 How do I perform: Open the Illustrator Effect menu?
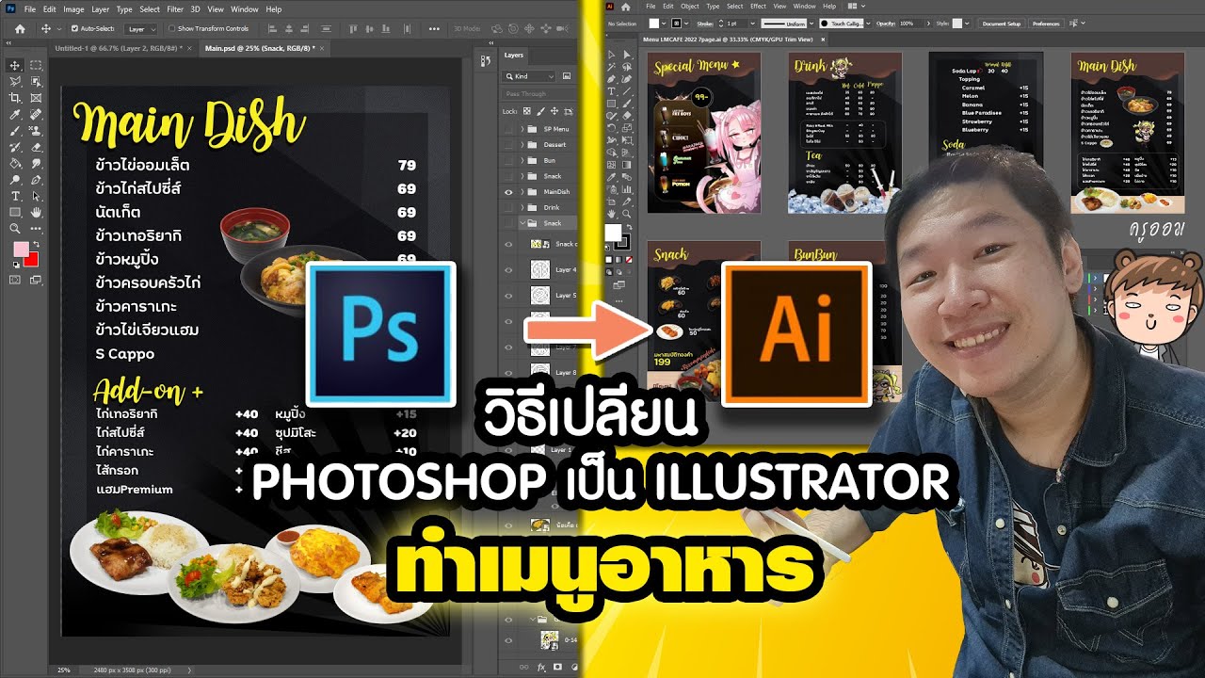[758, 7]
